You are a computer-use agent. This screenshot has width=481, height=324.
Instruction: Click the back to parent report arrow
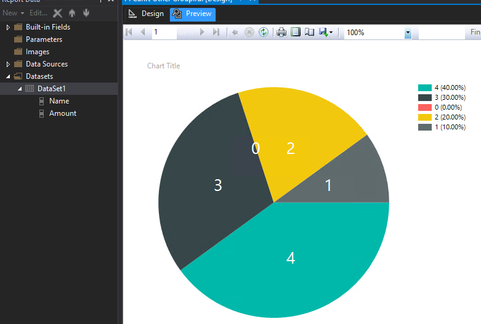235,32
